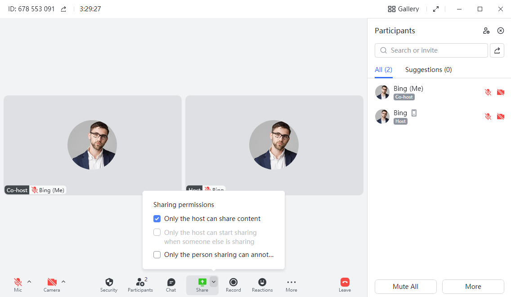Collapse the Share options arrow
The height and width of the screenshot is (297, 511).
click(214, 282)
